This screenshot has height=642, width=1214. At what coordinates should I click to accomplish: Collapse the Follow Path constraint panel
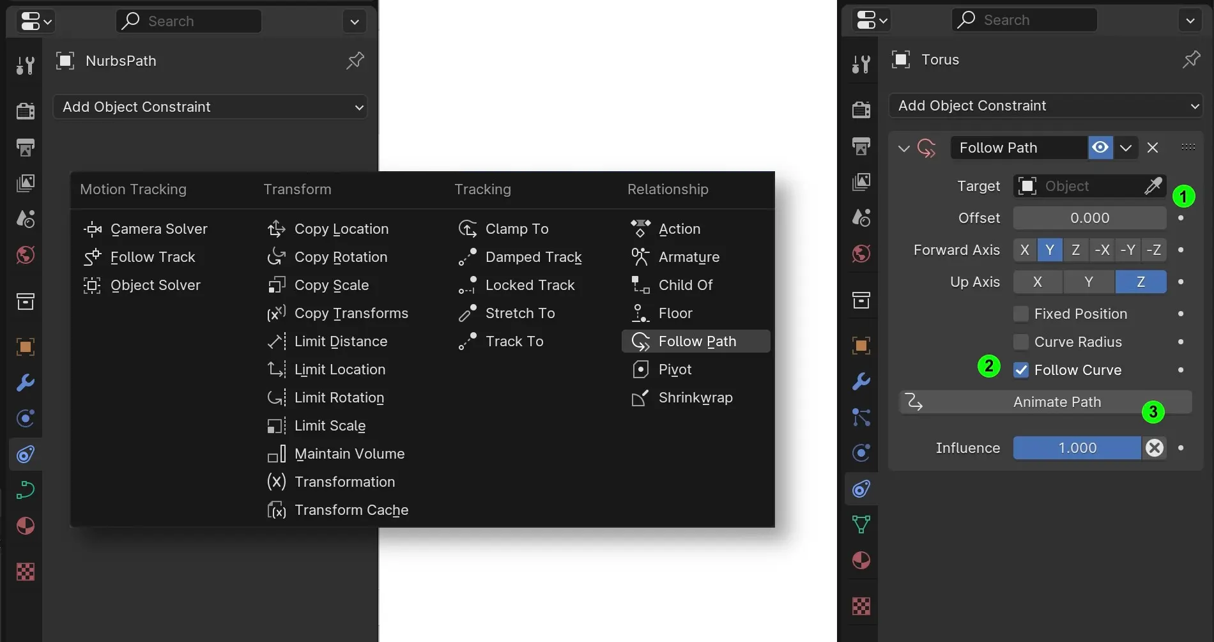903,148
